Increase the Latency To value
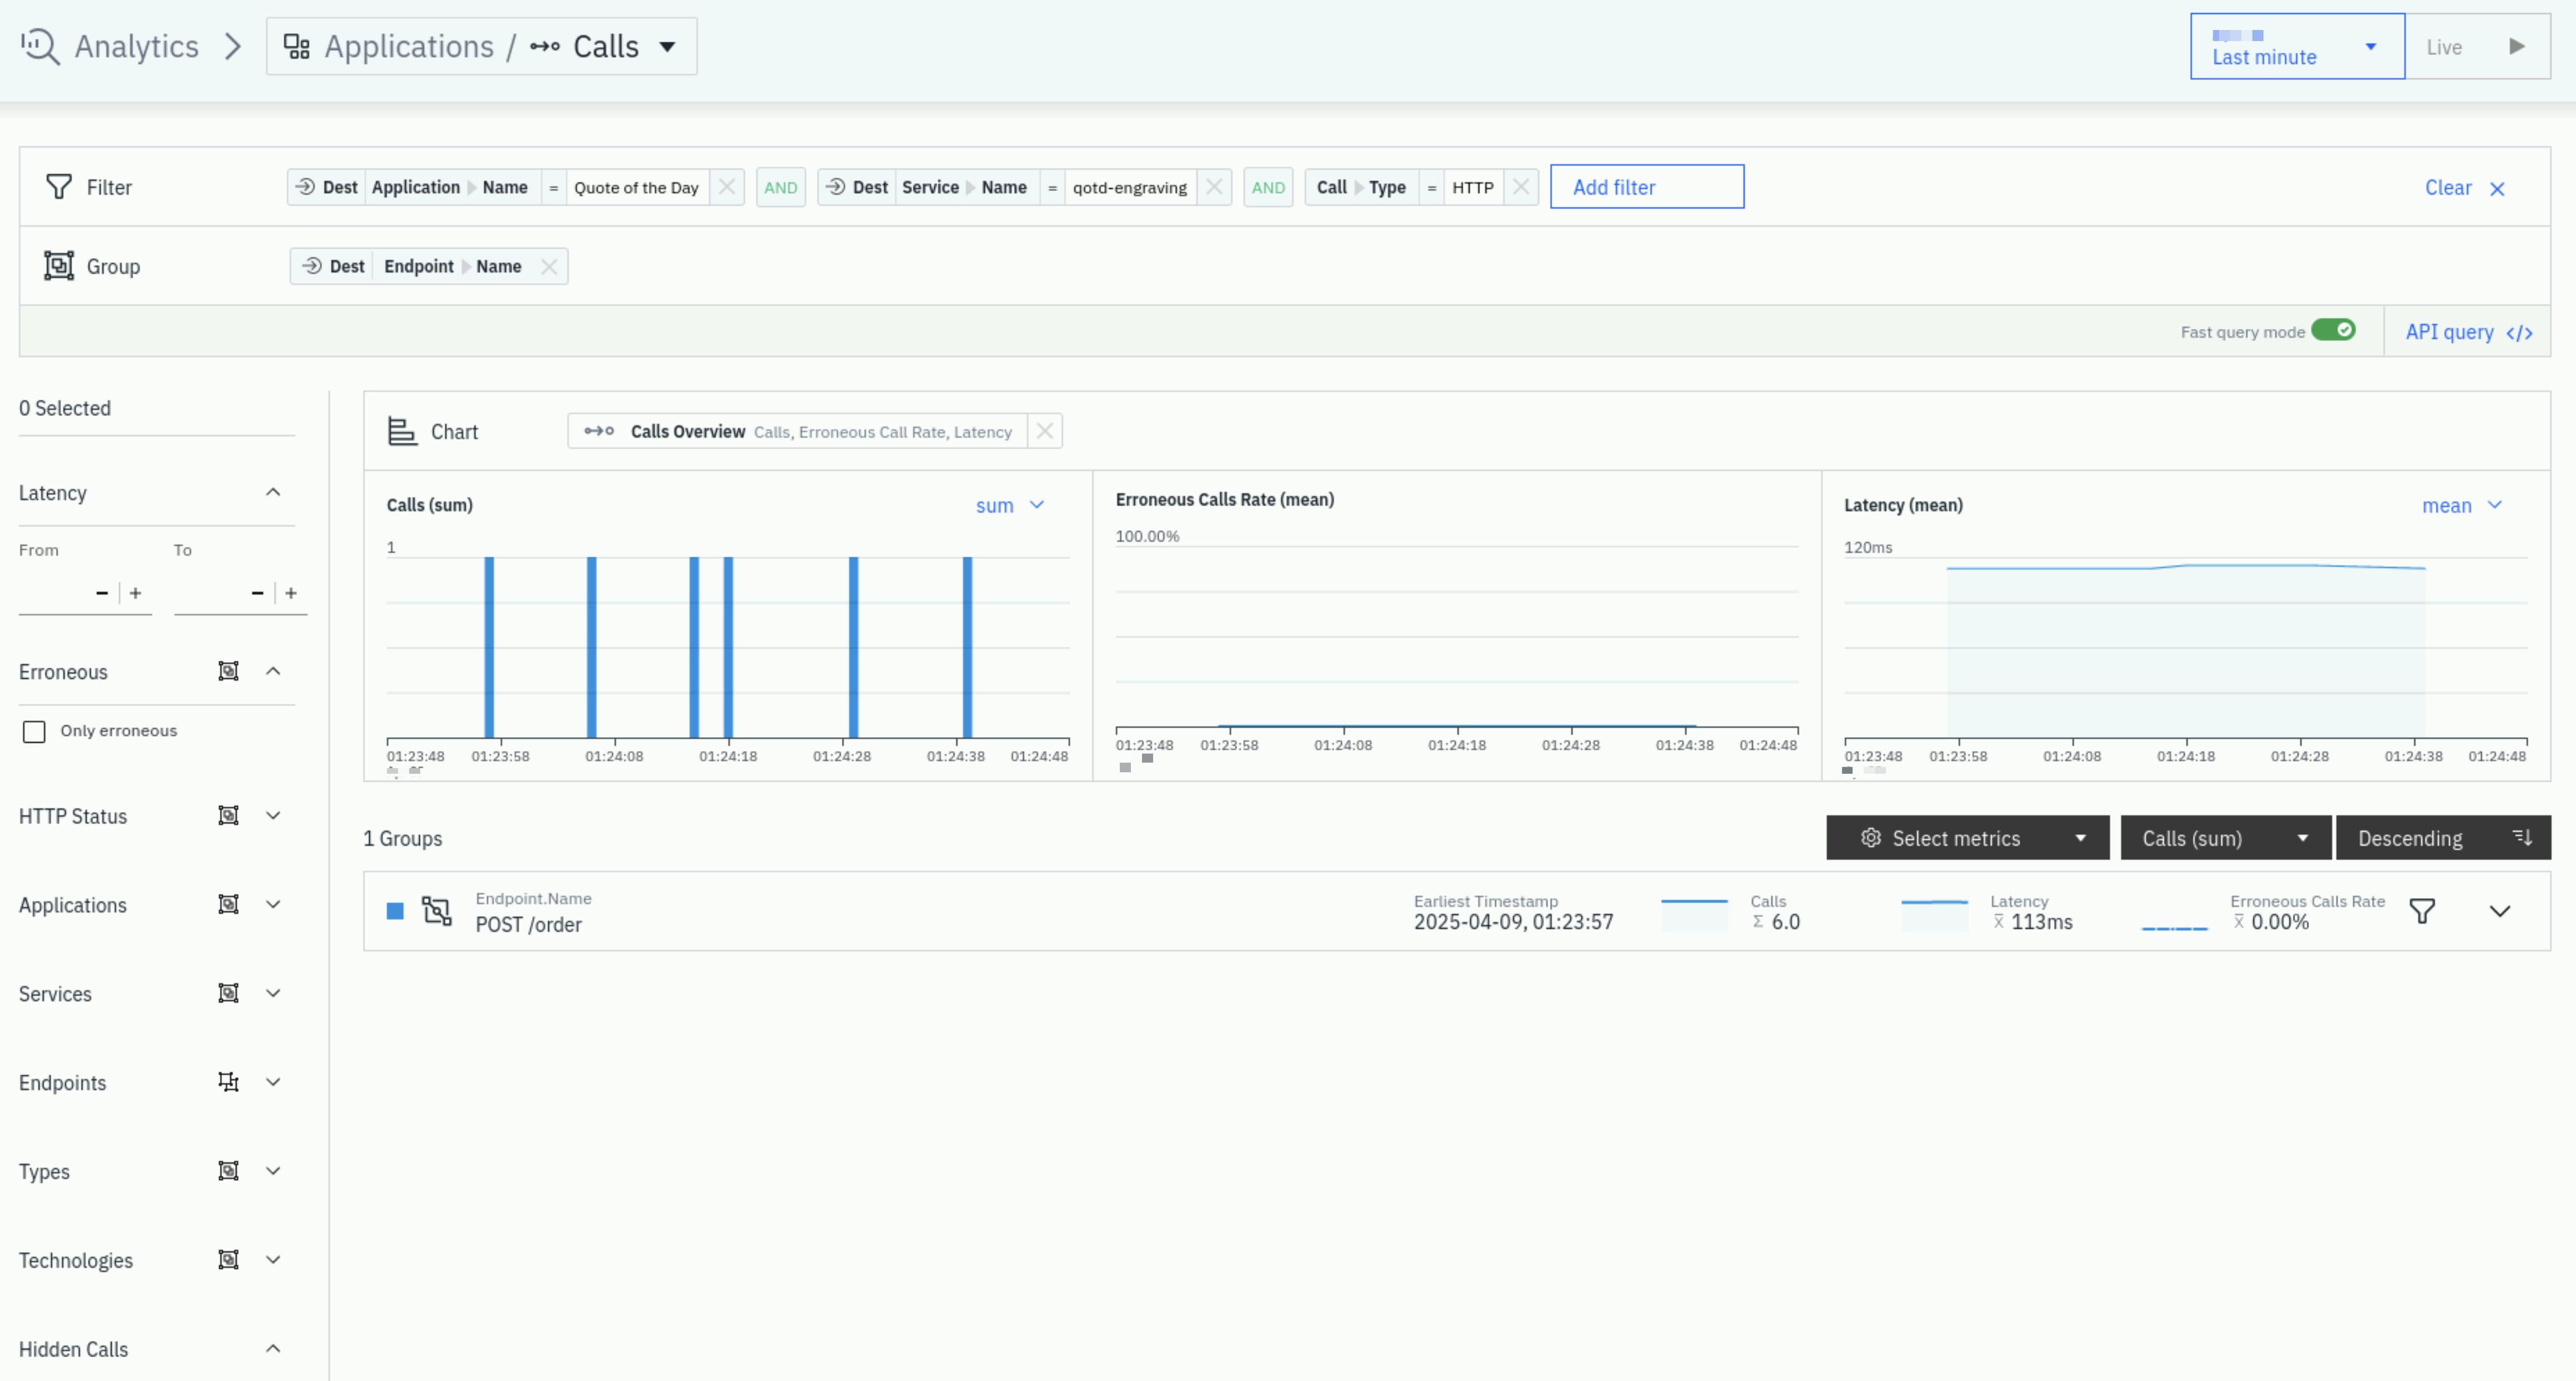The width and height of the screenshot is (2576, 1381). [x=291, y=593]
